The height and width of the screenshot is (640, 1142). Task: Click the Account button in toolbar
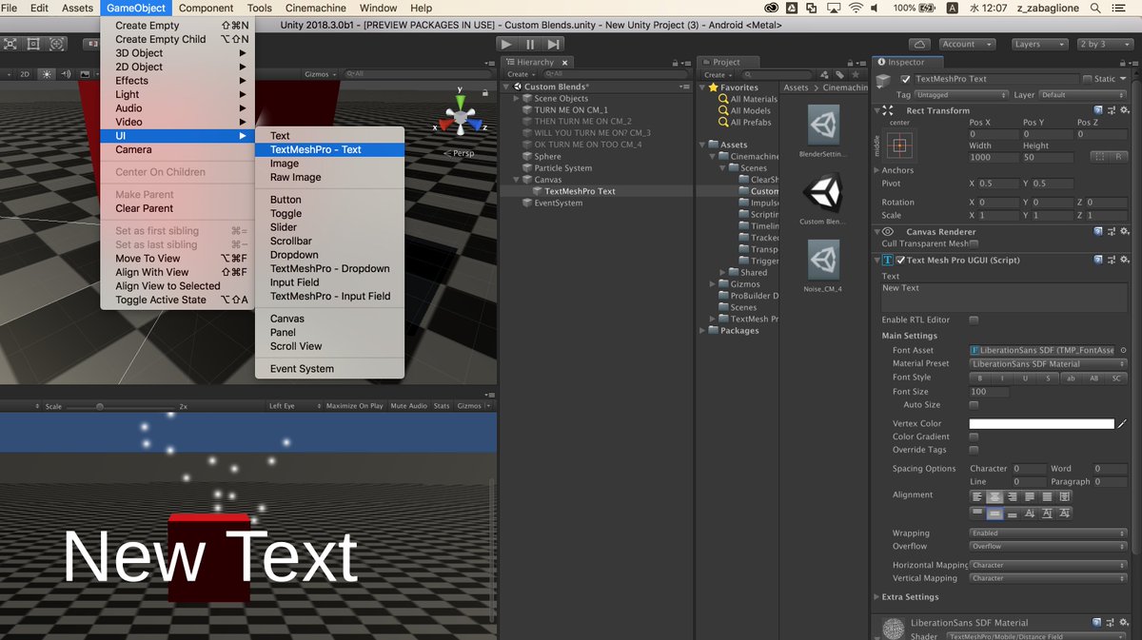(967, 44)
